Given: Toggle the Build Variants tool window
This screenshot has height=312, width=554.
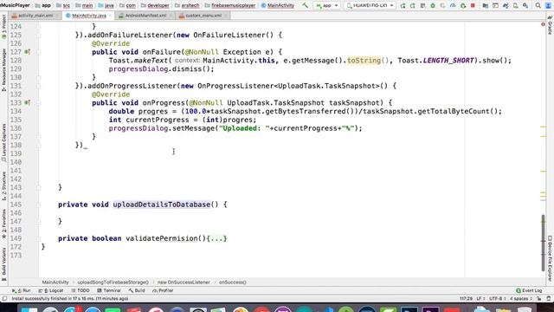Looking at the screenshot, I should tap(3, 263).
